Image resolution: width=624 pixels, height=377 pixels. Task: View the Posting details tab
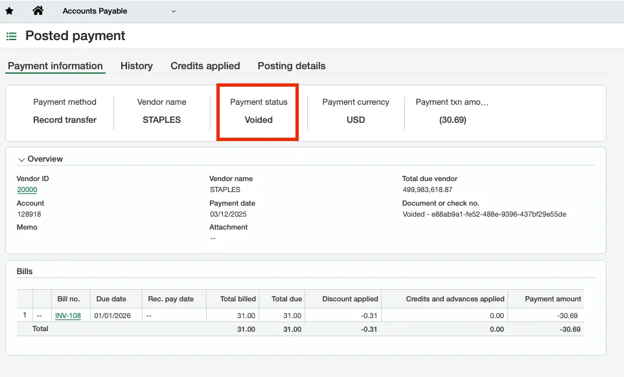tap(292, 66)
